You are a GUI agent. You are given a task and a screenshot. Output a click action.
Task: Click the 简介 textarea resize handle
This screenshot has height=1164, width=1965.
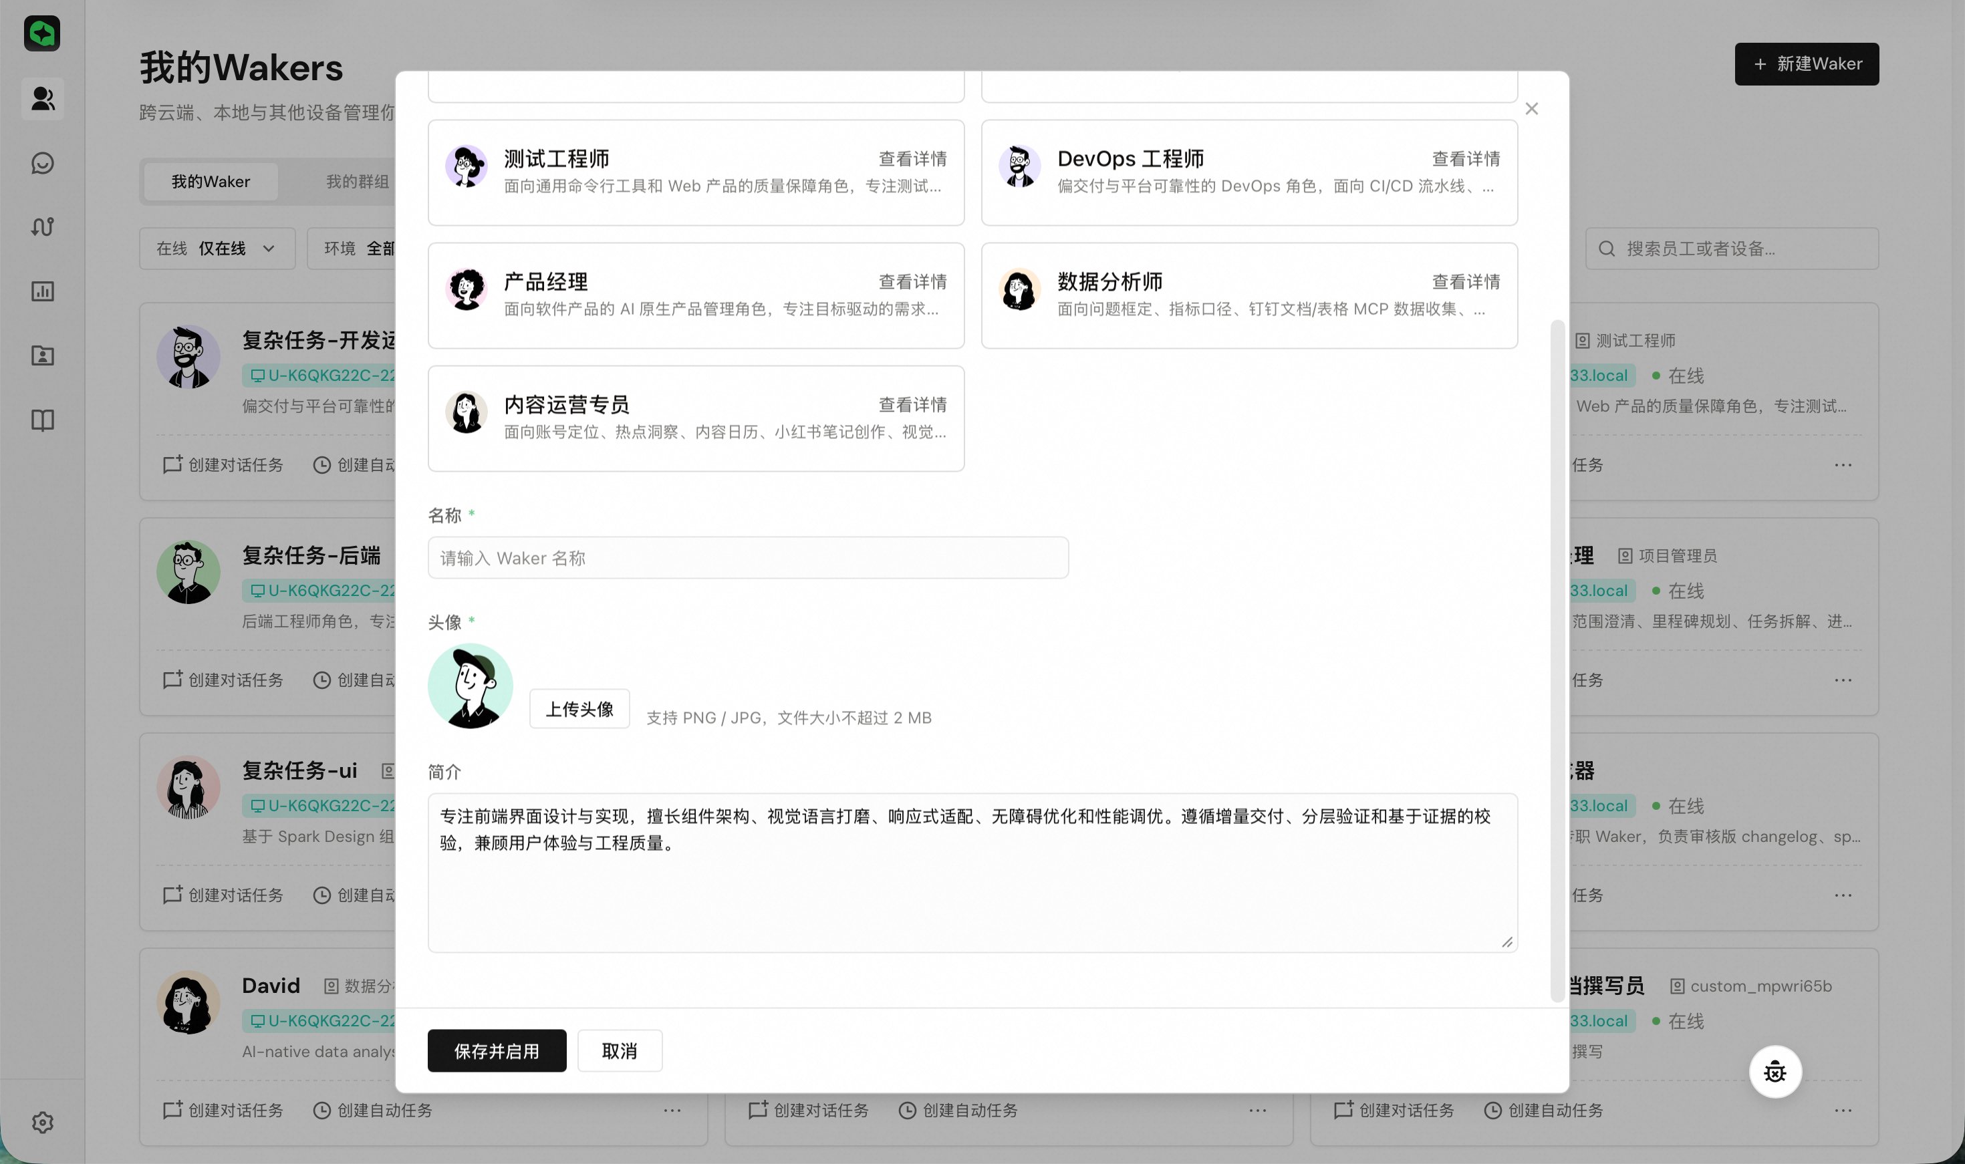pyautogui.click(x=1507, y=942)
